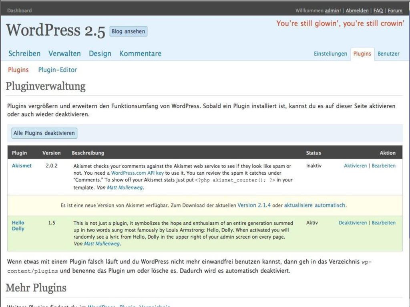Select the Plugins main tab
The height and width of the screenshot is (307, 410).
(x=362, y=54)
